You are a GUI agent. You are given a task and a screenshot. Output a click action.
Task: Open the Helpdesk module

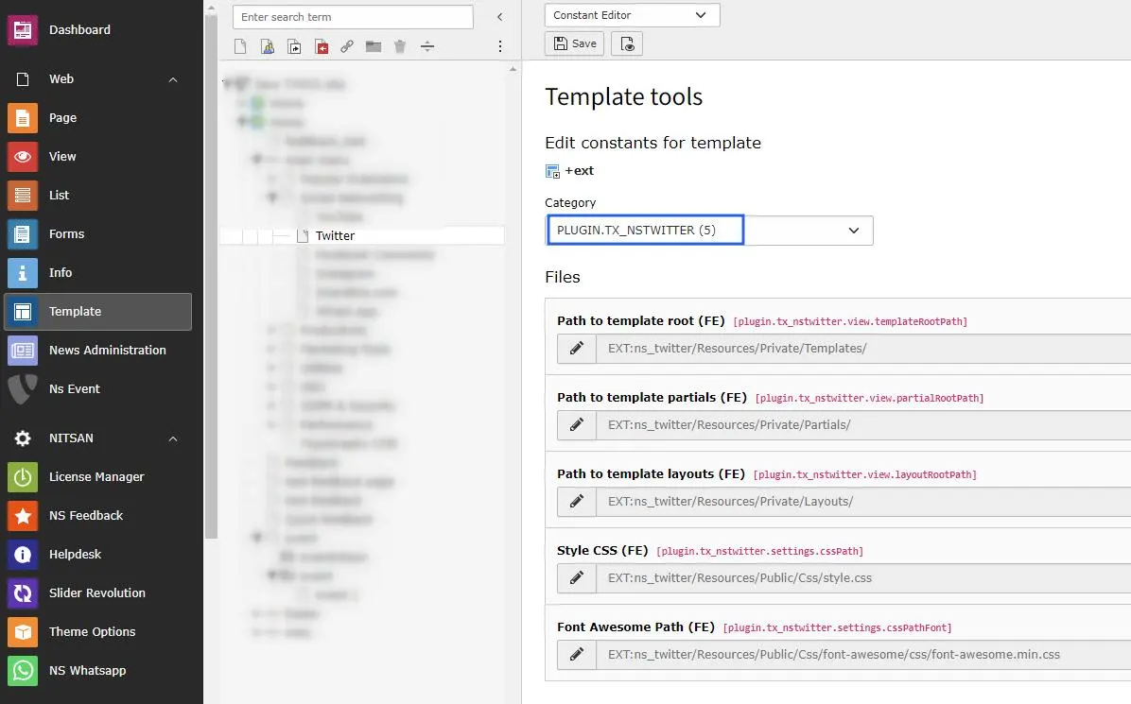(97, 554)
